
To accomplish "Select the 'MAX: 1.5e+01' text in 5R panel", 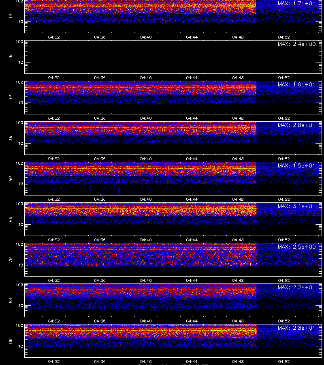I will tap(296, 165).
